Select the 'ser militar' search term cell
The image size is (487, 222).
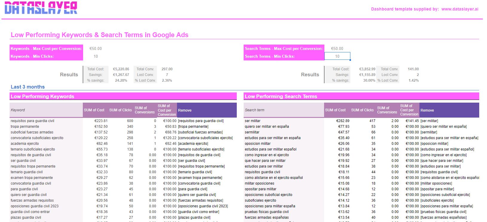(253, 121)
